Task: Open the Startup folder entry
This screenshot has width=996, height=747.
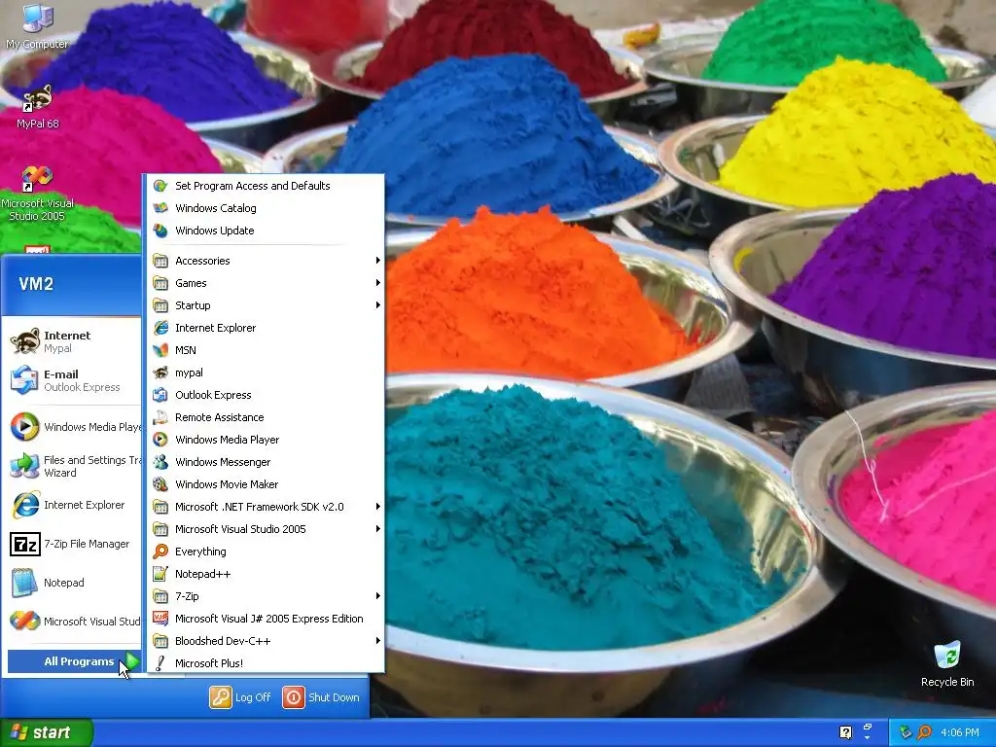Action: coord(267,304)
